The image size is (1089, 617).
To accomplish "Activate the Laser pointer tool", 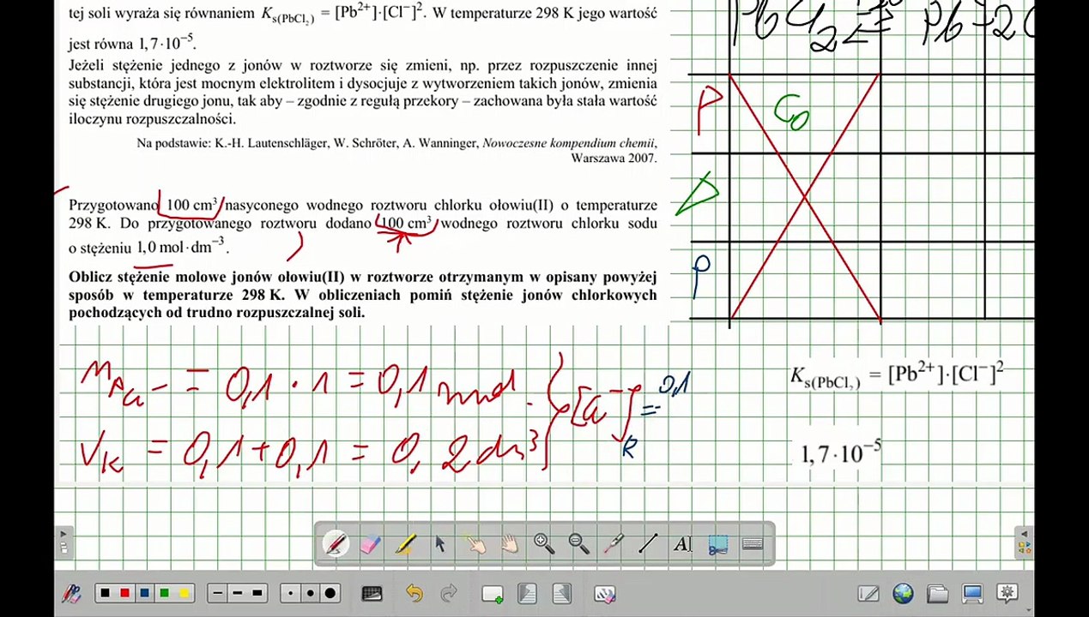I will tap(614, 544).
